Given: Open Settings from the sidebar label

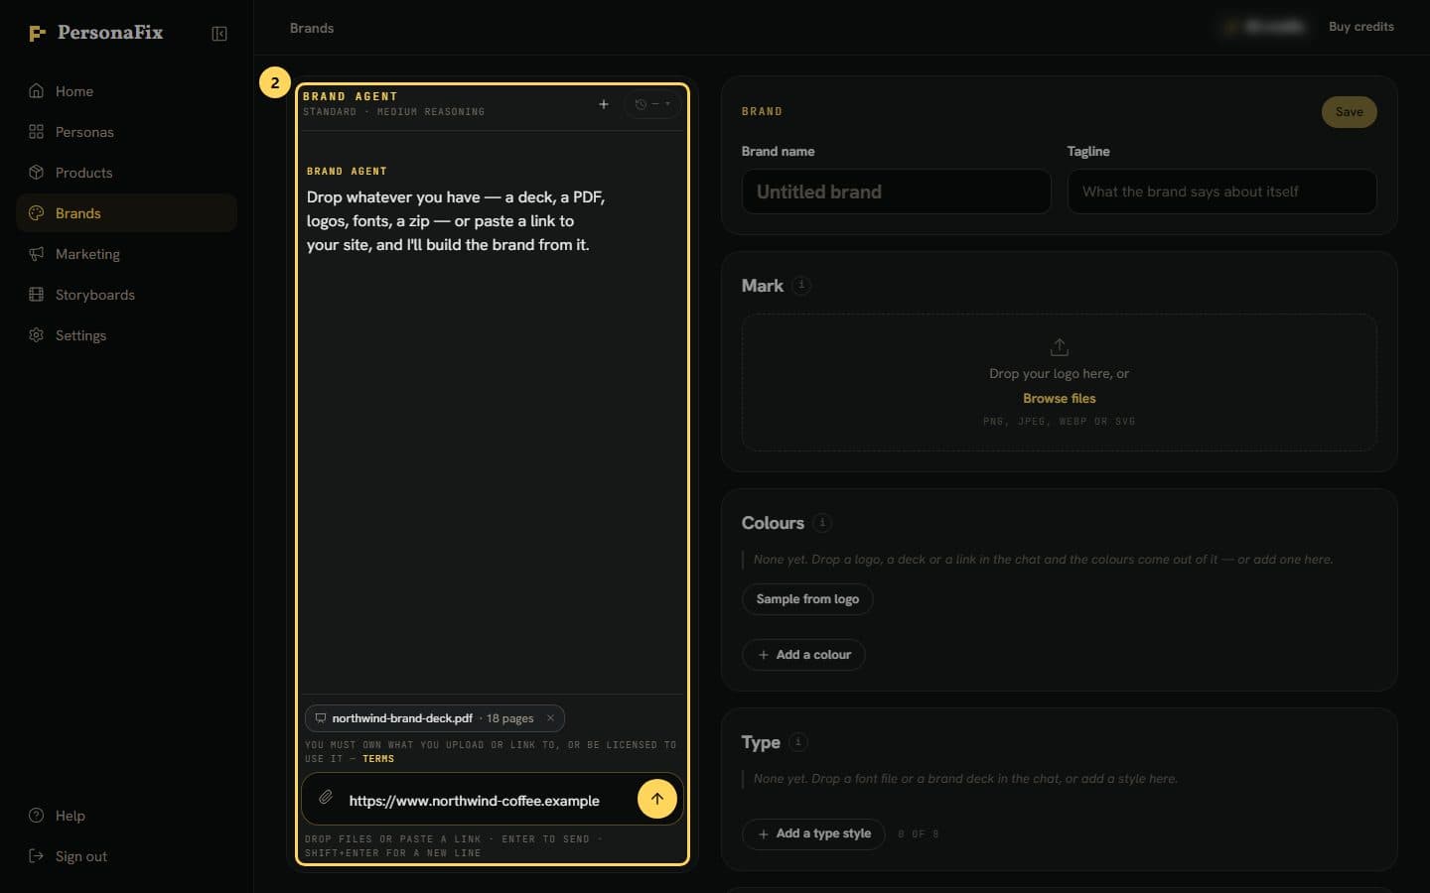Looking at the screenshot, I should click(80, 335).
